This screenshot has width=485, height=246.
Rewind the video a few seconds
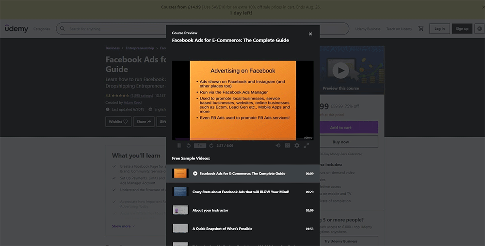pyautogui.click(x=189, y=145)
